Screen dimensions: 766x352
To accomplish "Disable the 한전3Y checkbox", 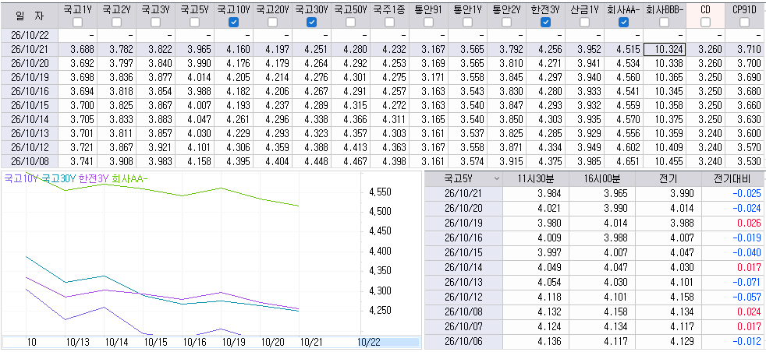I will [x=546, y=22].
